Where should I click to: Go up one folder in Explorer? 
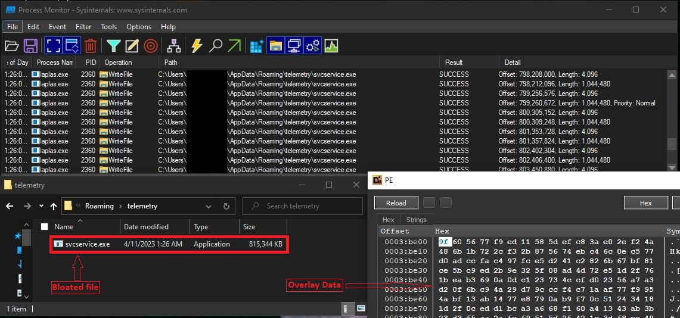(54, 206)
